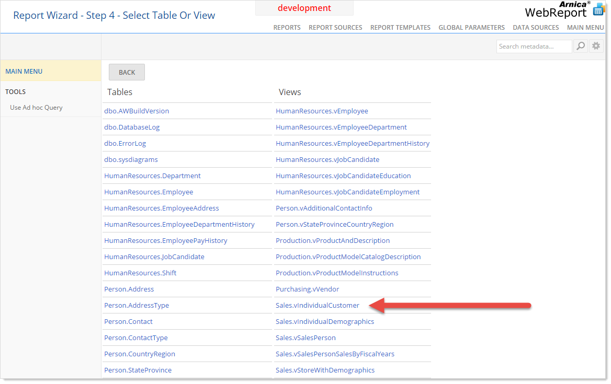The height and width of the screenshot is (384, 611).
Task: Open the REPORTS menu
Action: coord(287,28)
